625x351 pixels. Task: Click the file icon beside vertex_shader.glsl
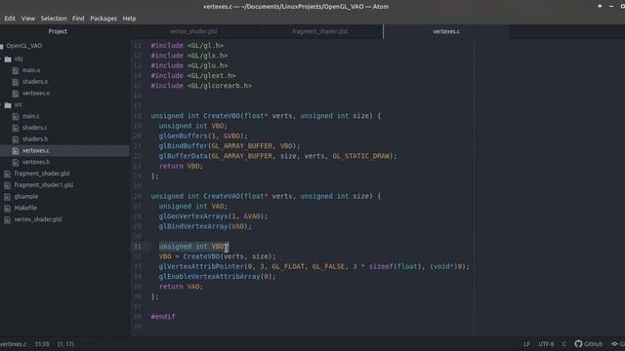7,220
